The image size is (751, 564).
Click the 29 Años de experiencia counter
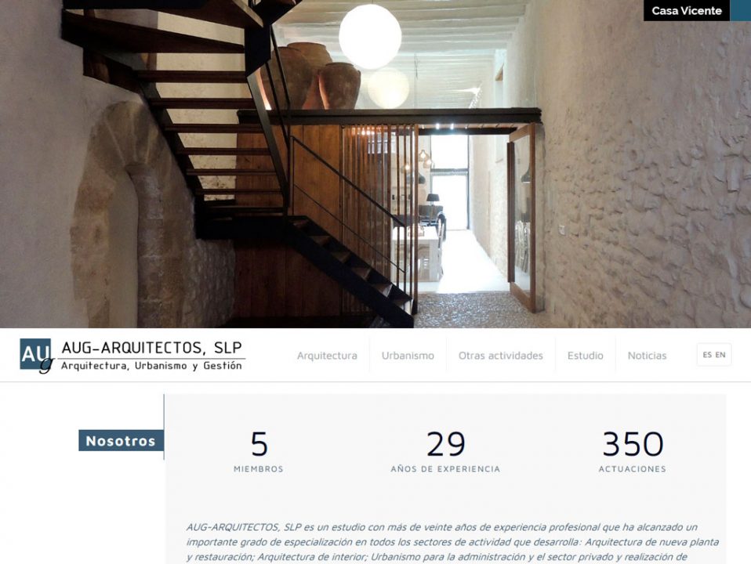point(445,451)
